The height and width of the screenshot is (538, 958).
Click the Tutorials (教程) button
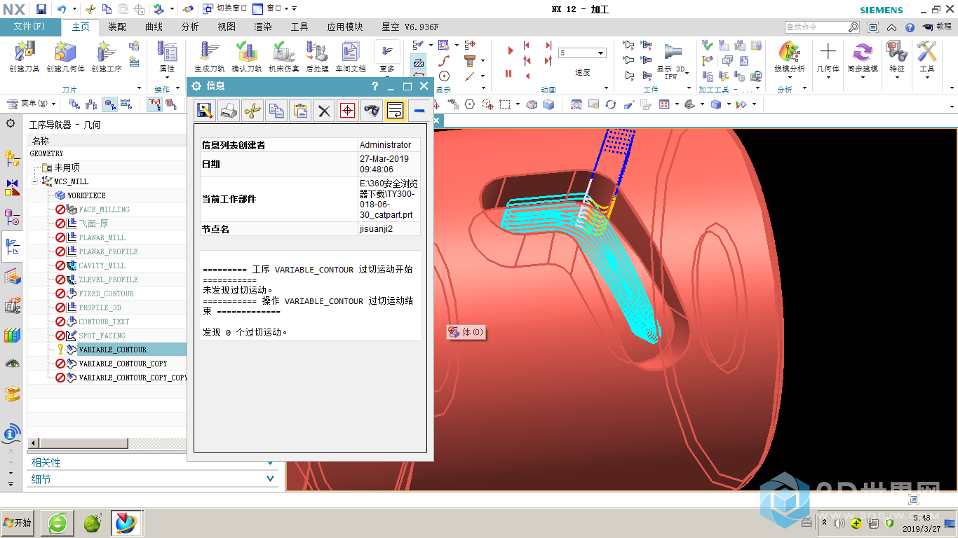coord(937,27)
